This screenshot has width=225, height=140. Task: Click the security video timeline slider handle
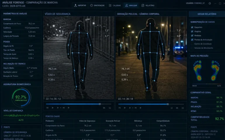pyautogui.click(x=100, y=104)
